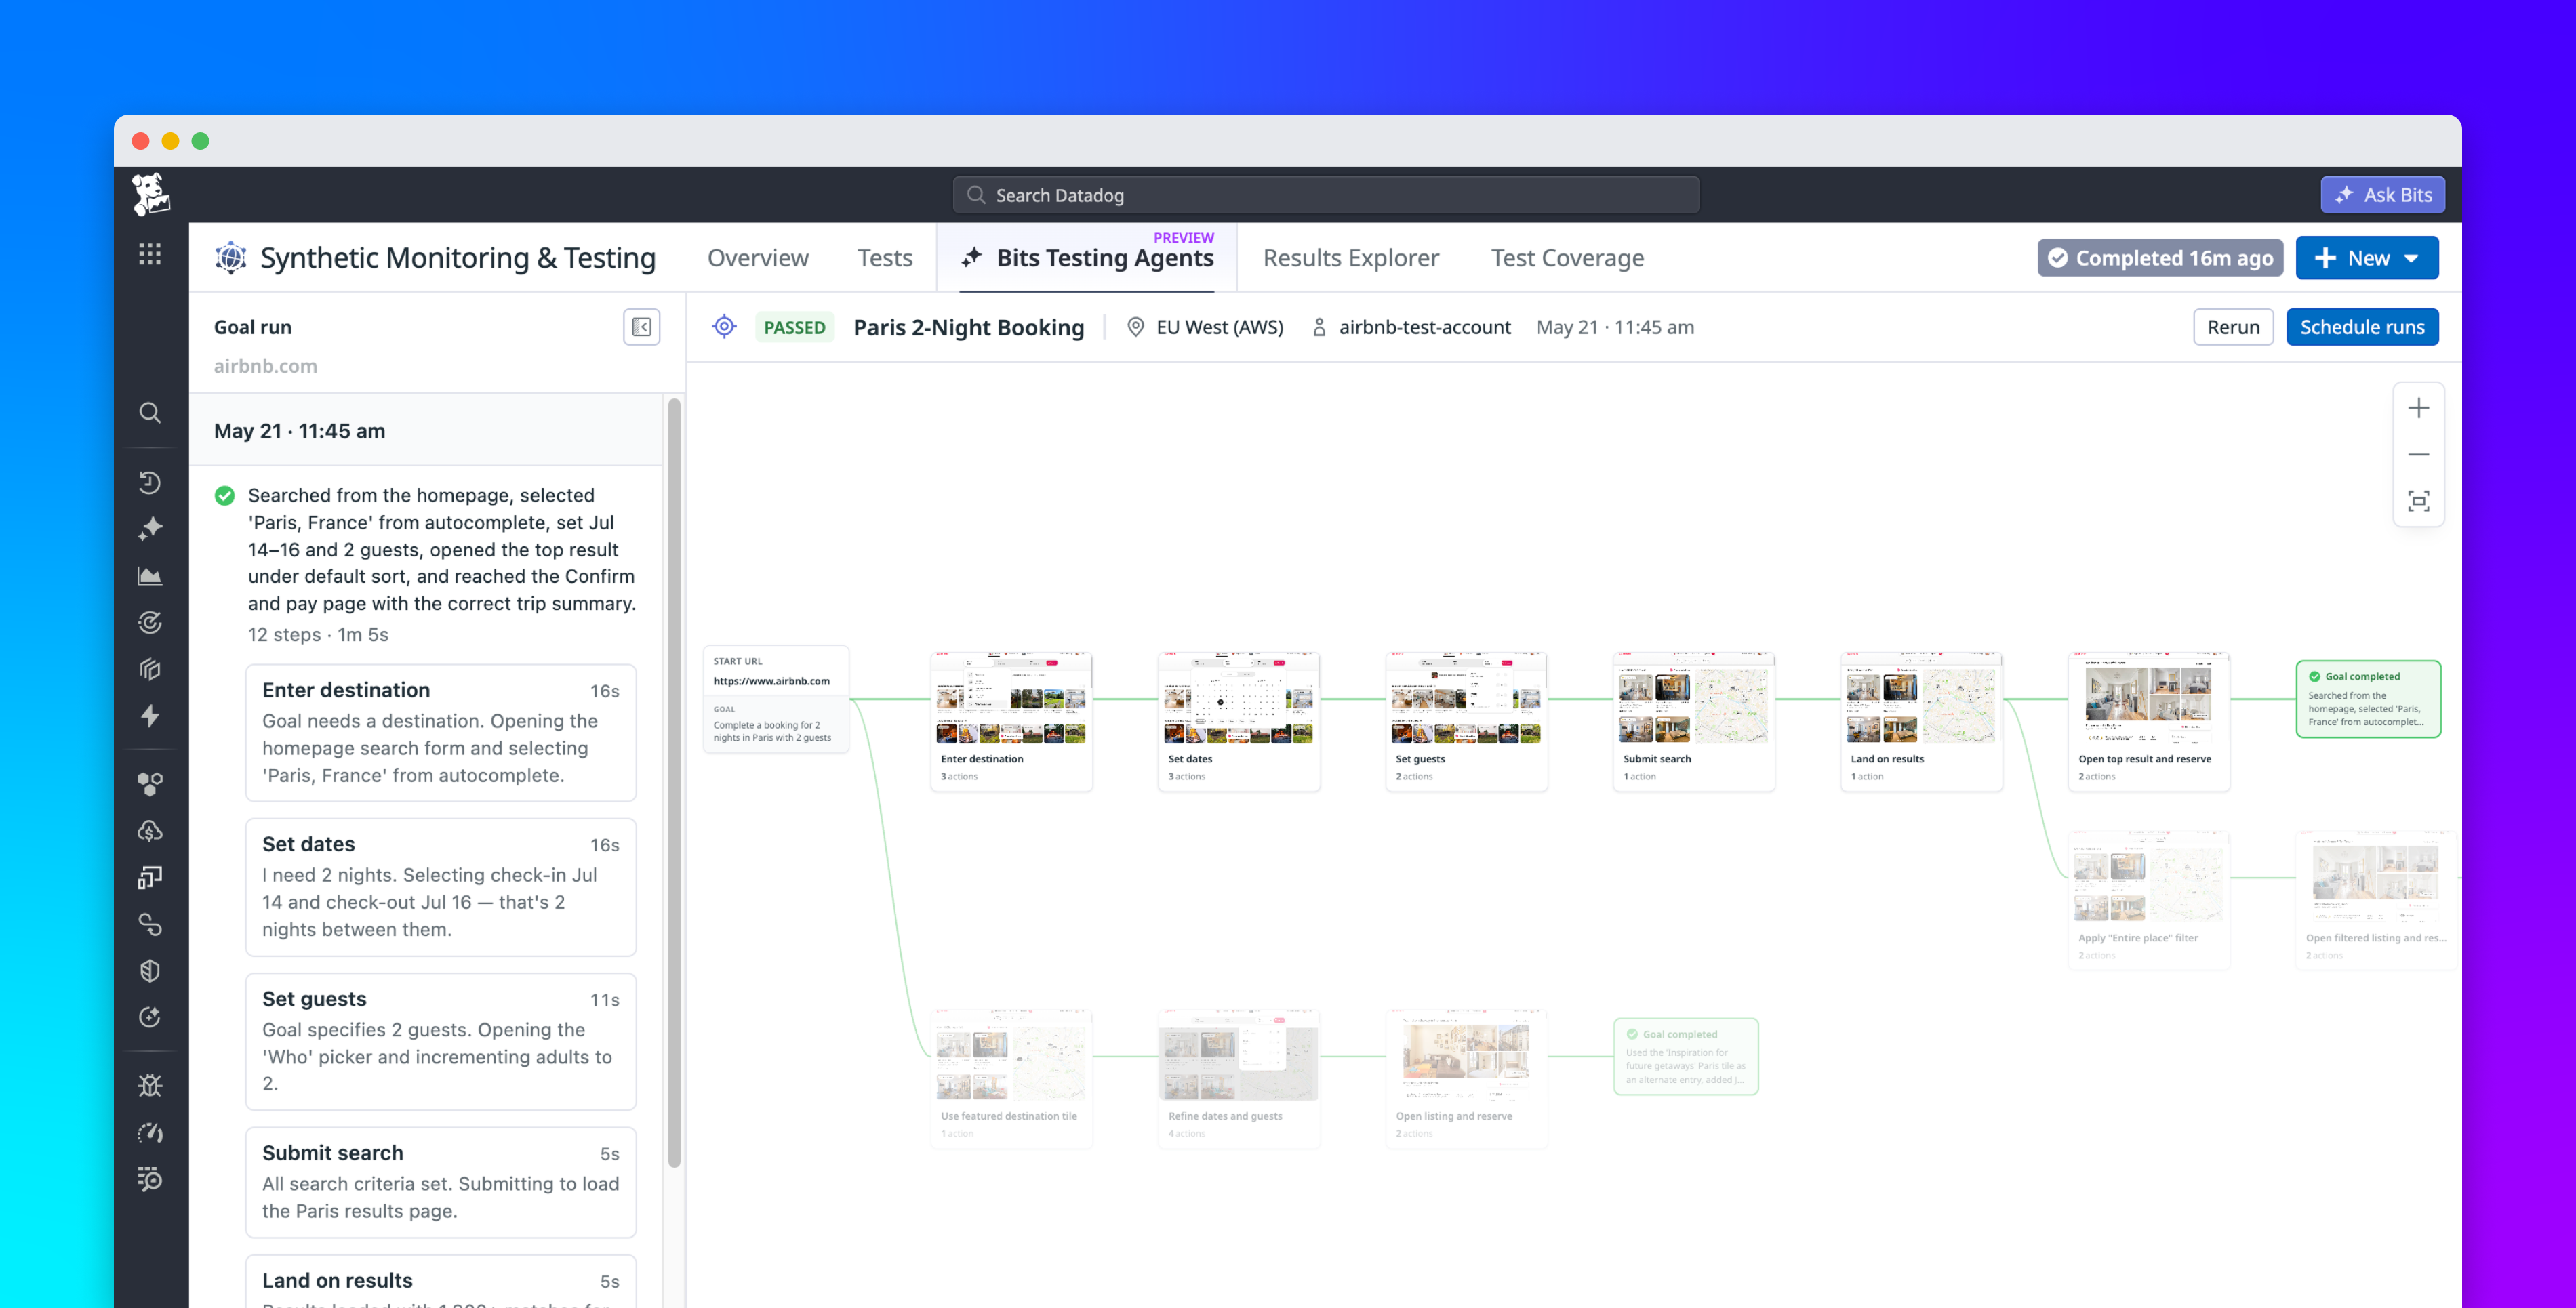Open the bug tracking sidebar icon
Image resolution: width=2576 pixels, height=1308 pixels.
coord(150,1086)
